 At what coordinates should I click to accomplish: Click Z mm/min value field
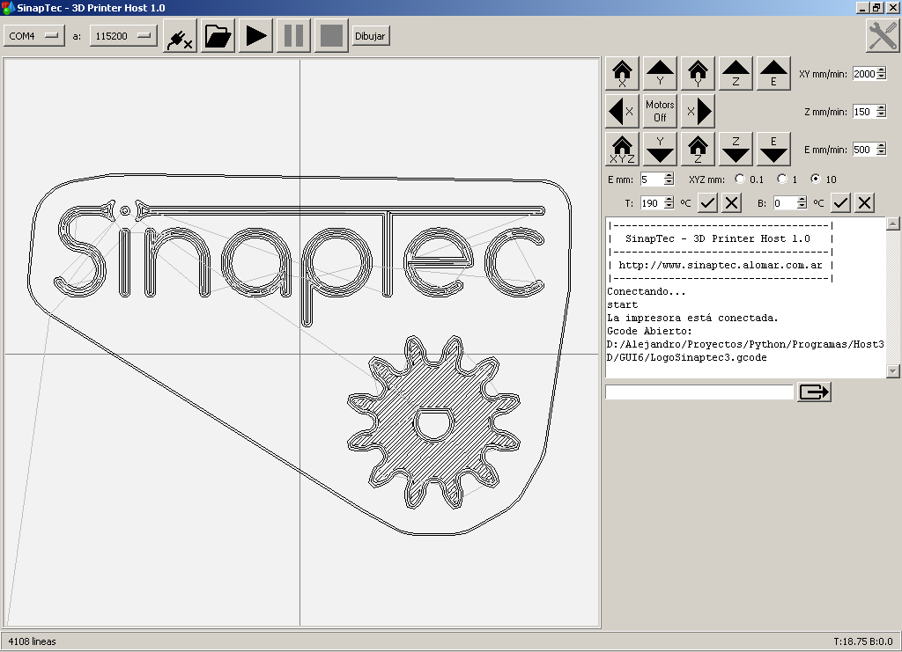pos(864,112)
